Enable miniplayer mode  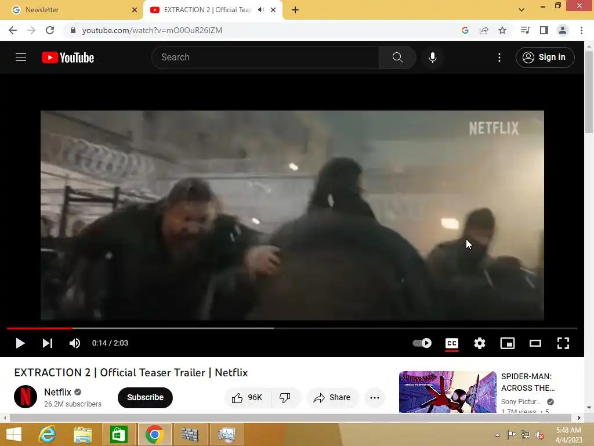(x=507, y=343)
